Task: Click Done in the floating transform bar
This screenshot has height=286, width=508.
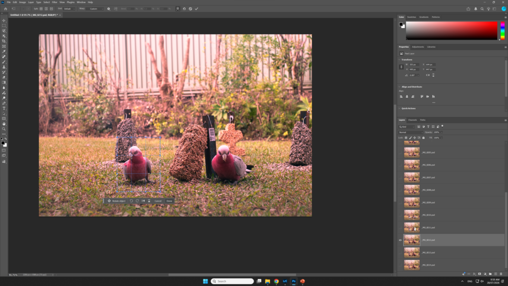Action: [169, 201]
